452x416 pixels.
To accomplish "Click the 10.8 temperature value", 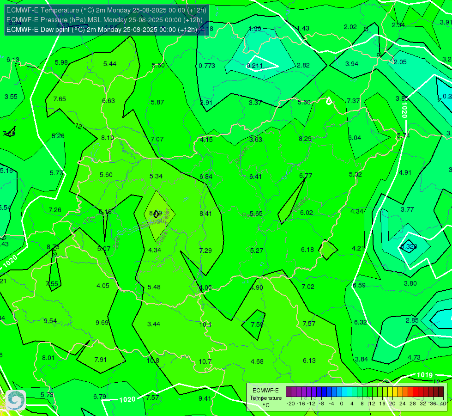I will click(x=153, y=361).
